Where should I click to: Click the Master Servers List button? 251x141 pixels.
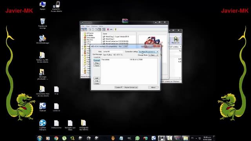[x=131, y=87]
